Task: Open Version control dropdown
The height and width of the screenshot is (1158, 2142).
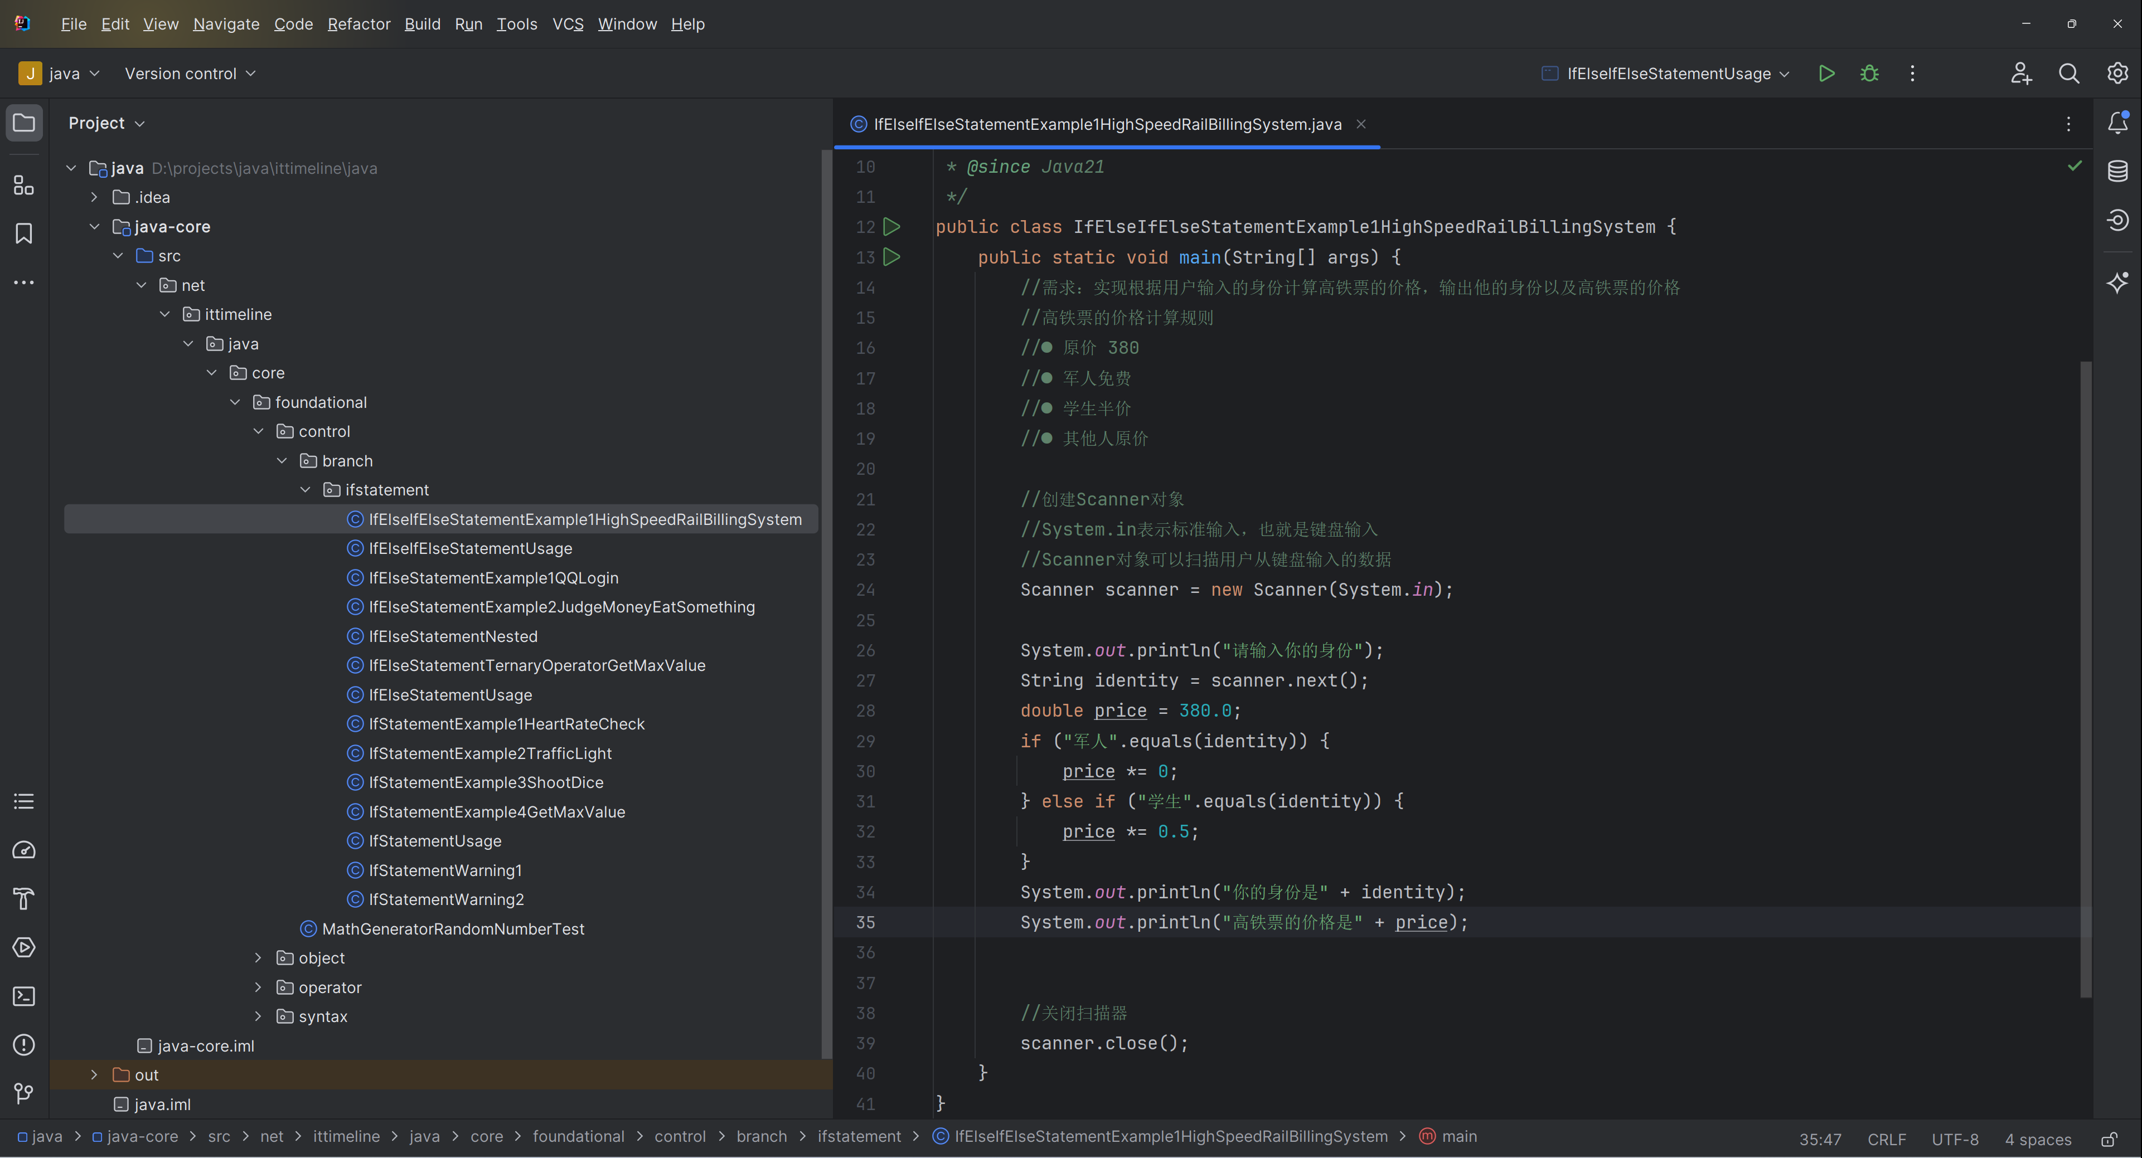Action: pyautogui.click(x=191, y=73)
